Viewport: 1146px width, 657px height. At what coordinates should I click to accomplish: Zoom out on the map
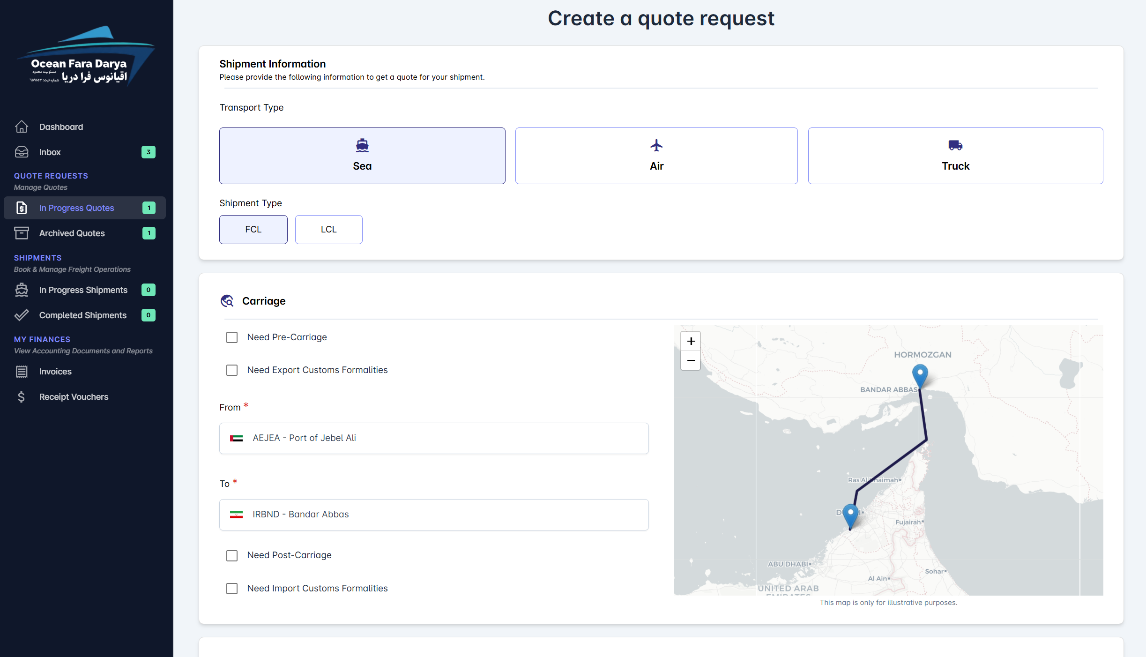coord(691,360)
